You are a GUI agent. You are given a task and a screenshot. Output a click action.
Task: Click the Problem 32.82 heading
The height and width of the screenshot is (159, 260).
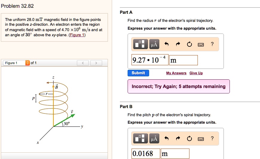17,6
